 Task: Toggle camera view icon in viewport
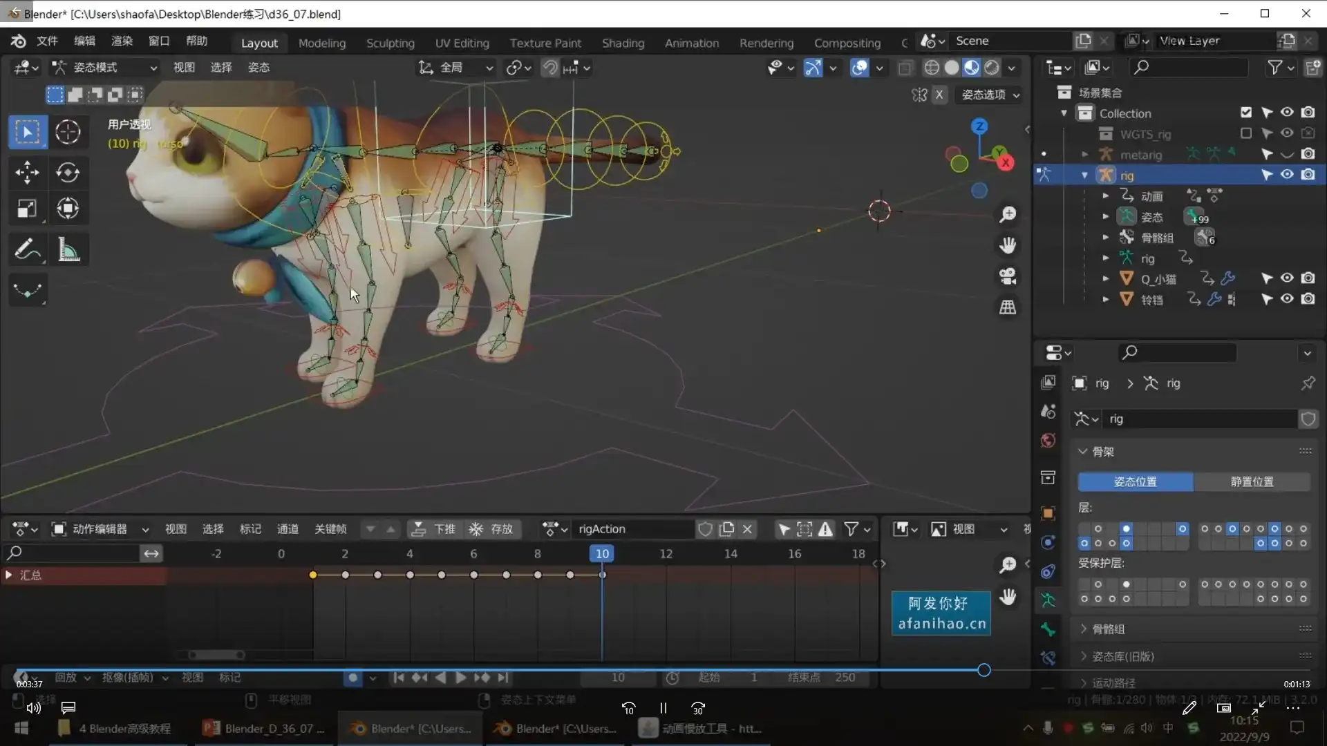1008,276
